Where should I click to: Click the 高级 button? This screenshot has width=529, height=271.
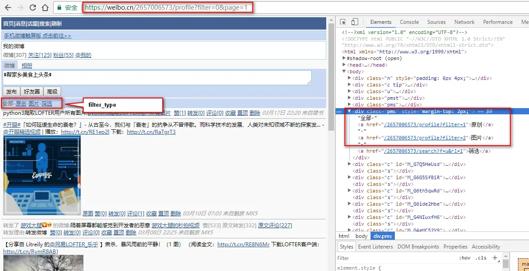(52, 91)
